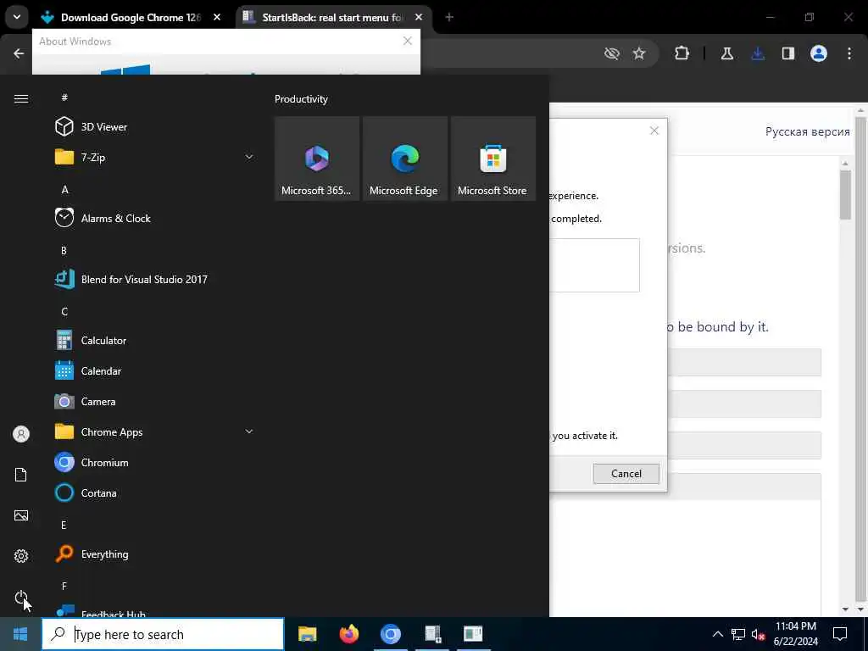Open the user account icon in Start sidebar
Viewport: 868px width, 651px height.
21,434
